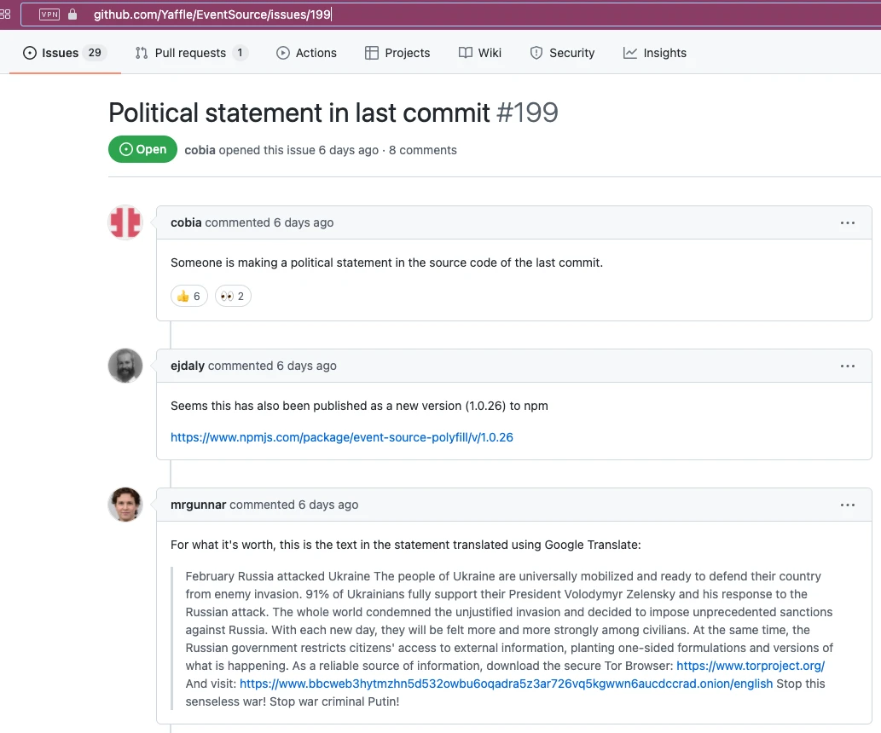881x733 pixels.
Task: Toggle the eyes reaction on first comment
Action: [x=233, y=297]
